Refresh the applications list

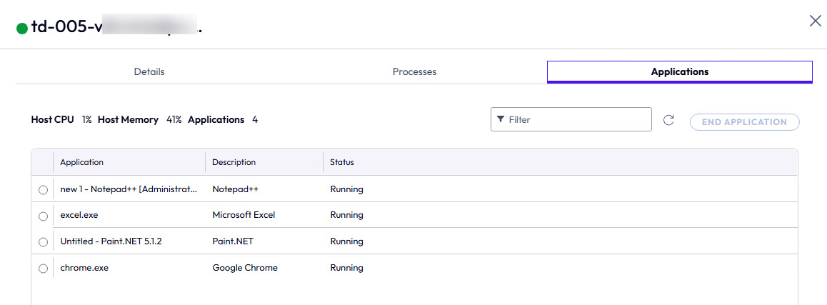(x=668, y=120)
